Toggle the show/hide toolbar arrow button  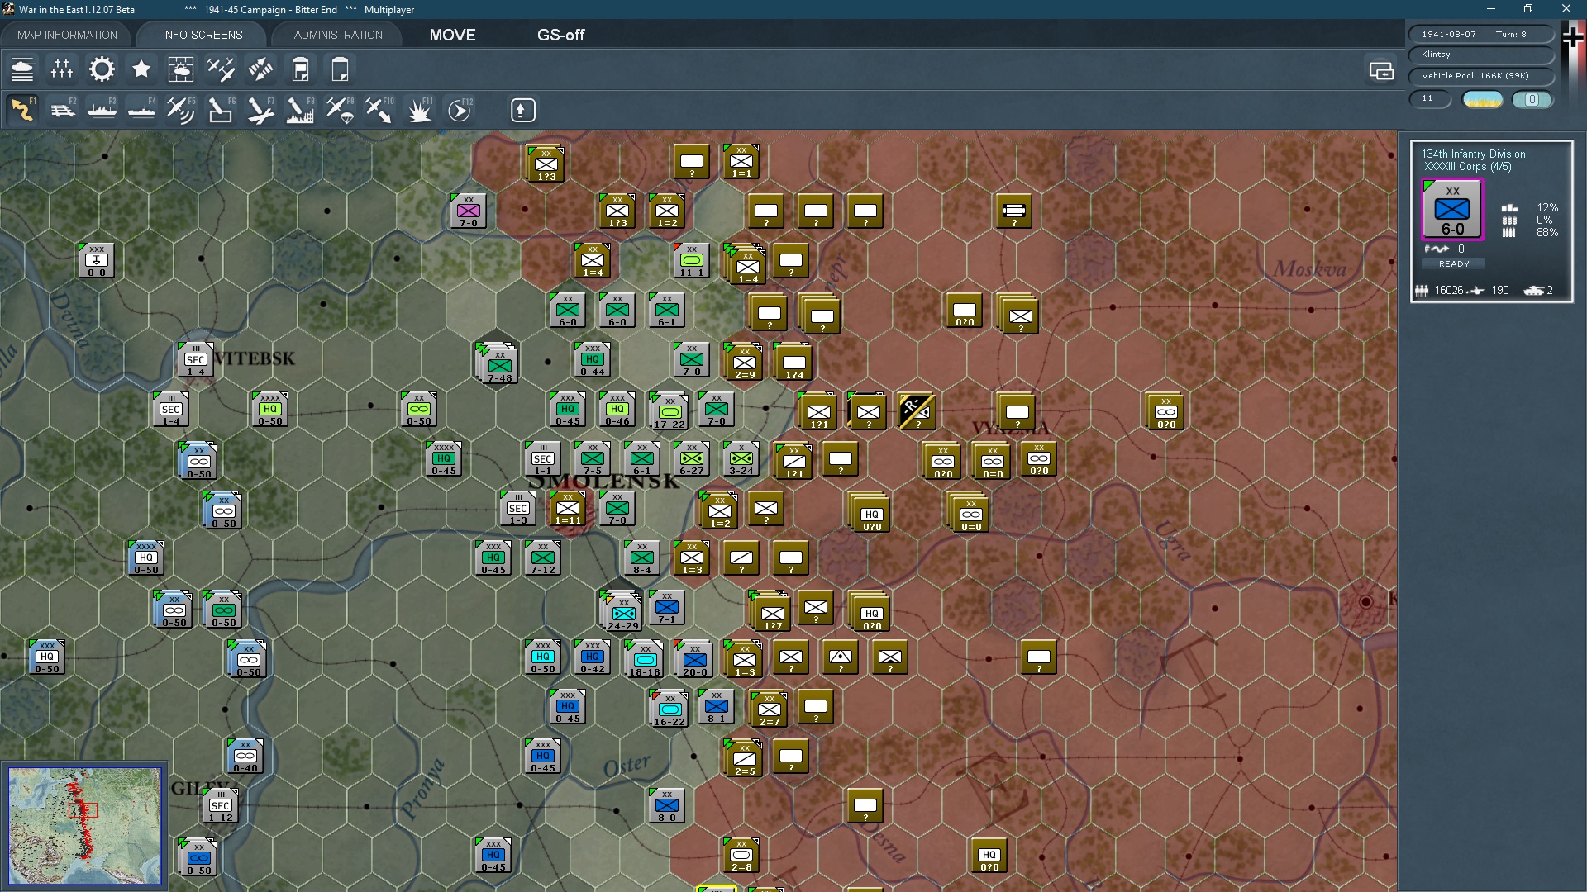coord(522,110)
